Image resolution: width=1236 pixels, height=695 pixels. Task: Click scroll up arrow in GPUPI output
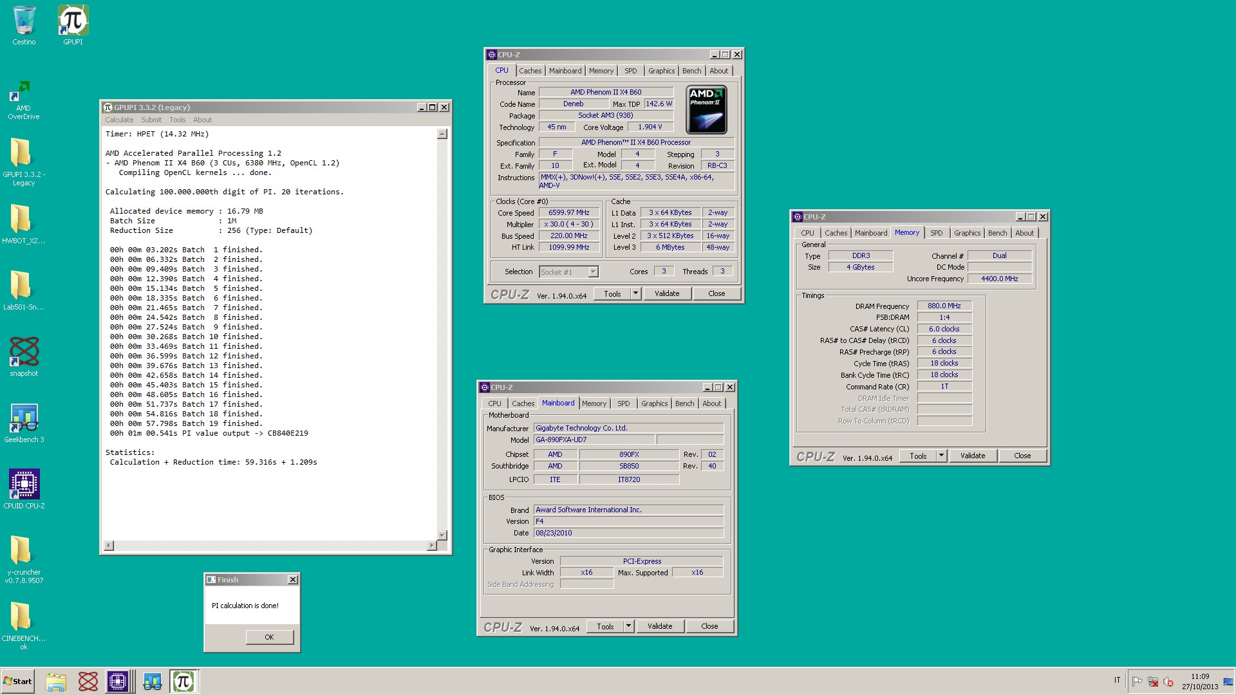[x=442, y=134]
